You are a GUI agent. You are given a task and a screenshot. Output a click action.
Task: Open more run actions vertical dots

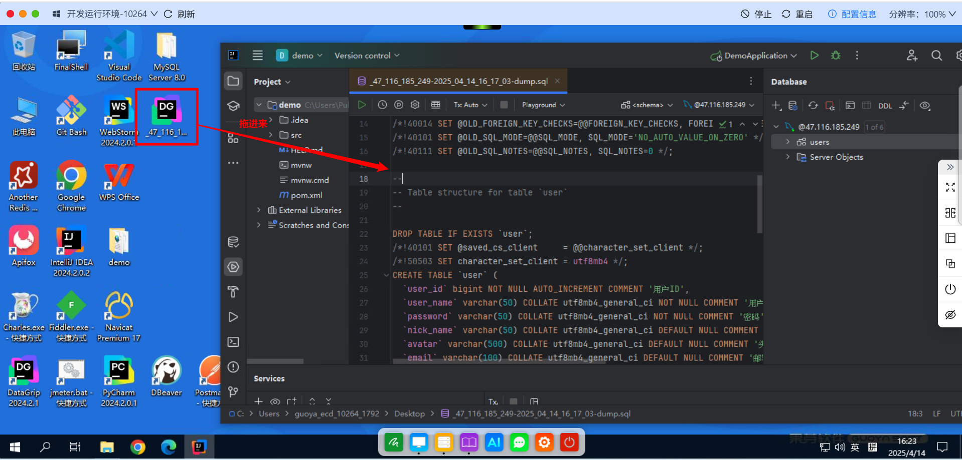coord(857,56)
